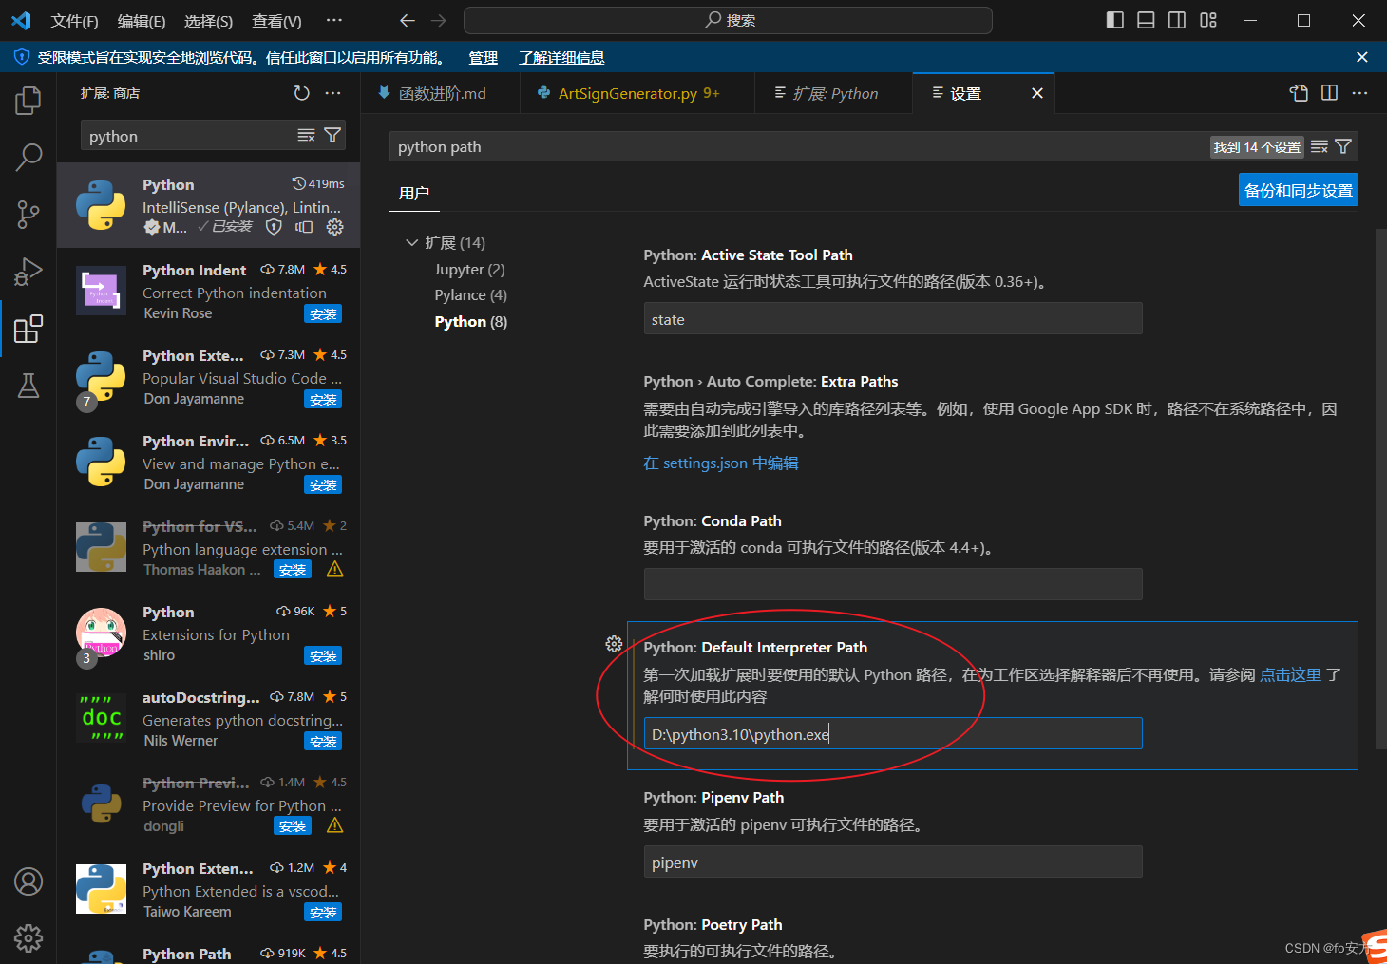Open the Extensions view icon
The width and height of the screenshot is (1387, 964).
pyautogui.click(x=28, y=329)
